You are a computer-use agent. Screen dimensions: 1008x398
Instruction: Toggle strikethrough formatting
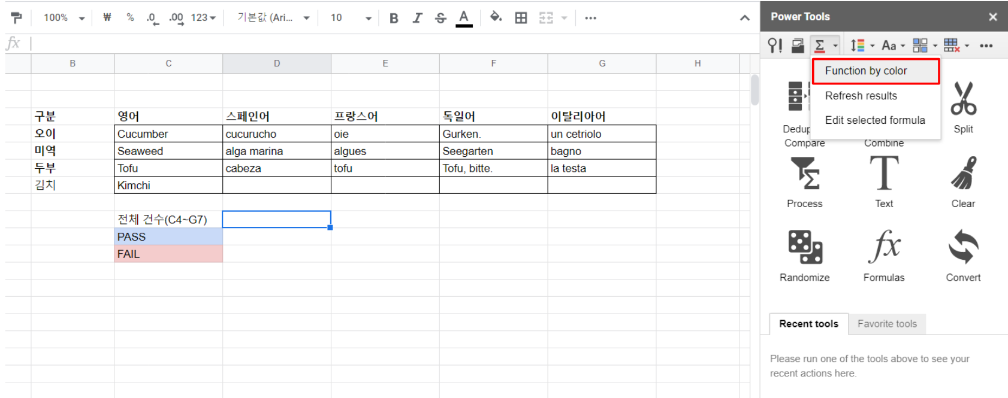440,18
